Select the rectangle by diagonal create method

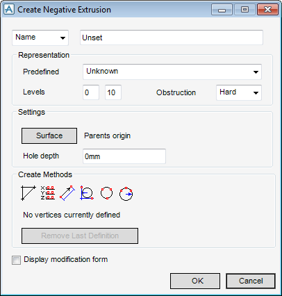(x=67, y=193)
